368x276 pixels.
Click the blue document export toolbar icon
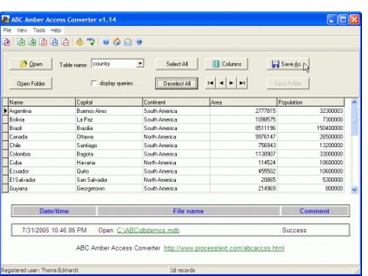pos(54,42)
